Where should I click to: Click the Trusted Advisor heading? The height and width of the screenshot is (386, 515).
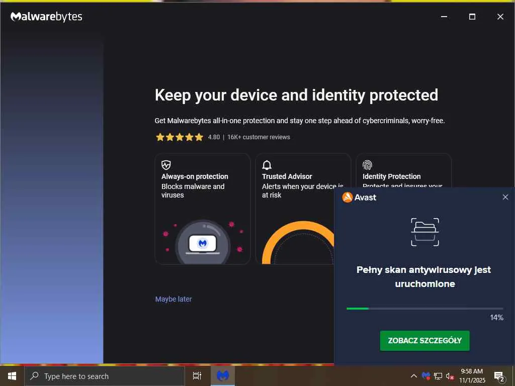287,176
